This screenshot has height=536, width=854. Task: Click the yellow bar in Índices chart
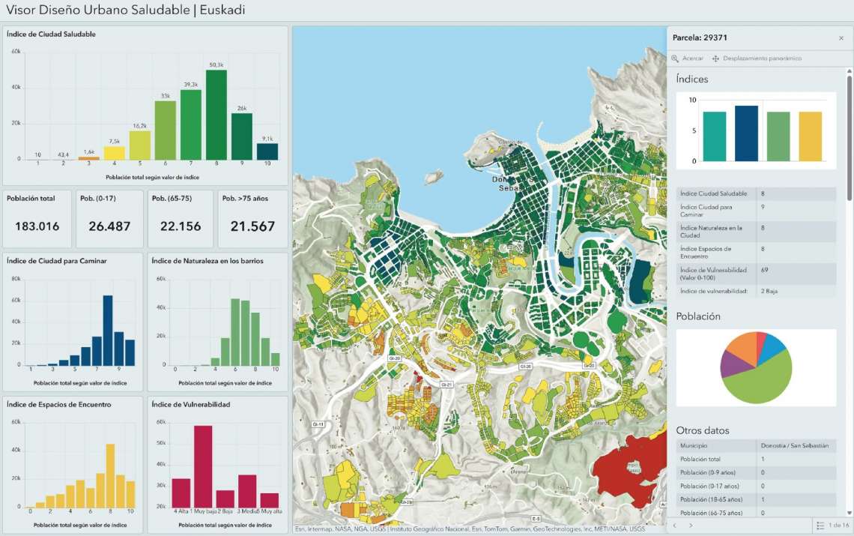[810, 137]
